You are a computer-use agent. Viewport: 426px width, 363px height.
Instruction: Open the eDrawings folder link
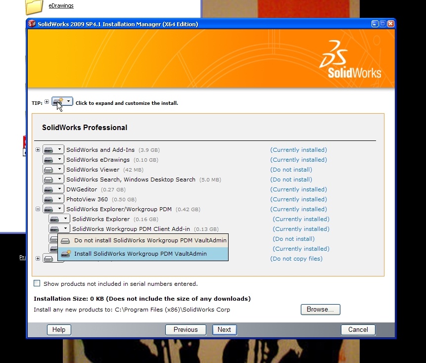coord(61,6)
